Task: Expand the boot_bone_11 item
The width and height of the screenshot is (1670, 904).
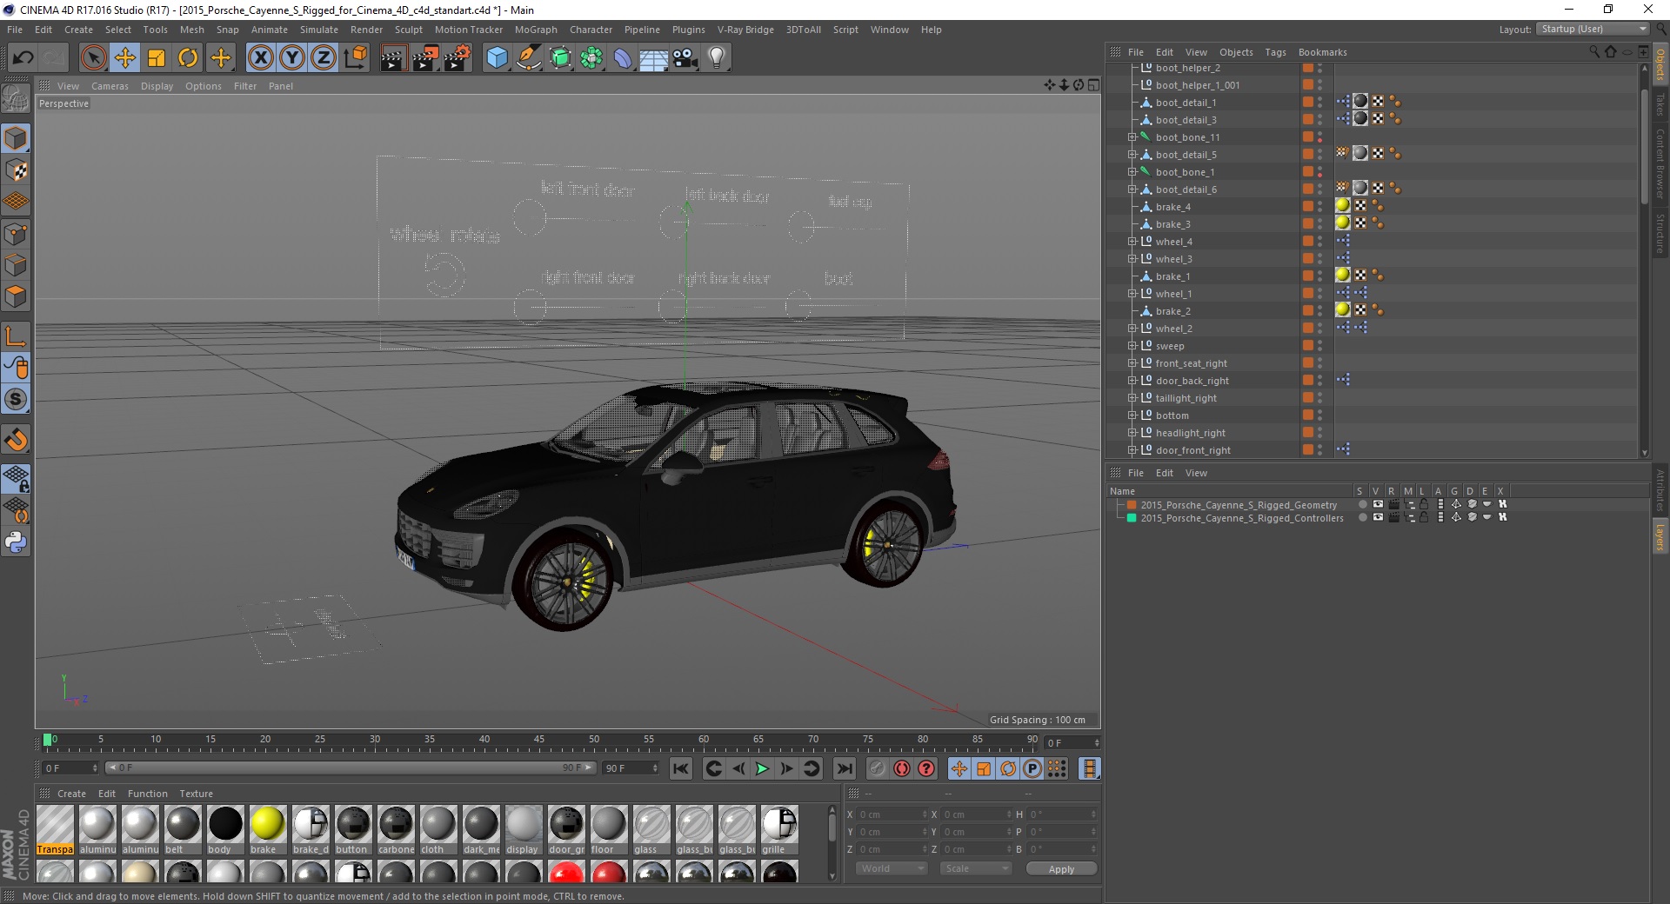Action: pos(1132,137)
